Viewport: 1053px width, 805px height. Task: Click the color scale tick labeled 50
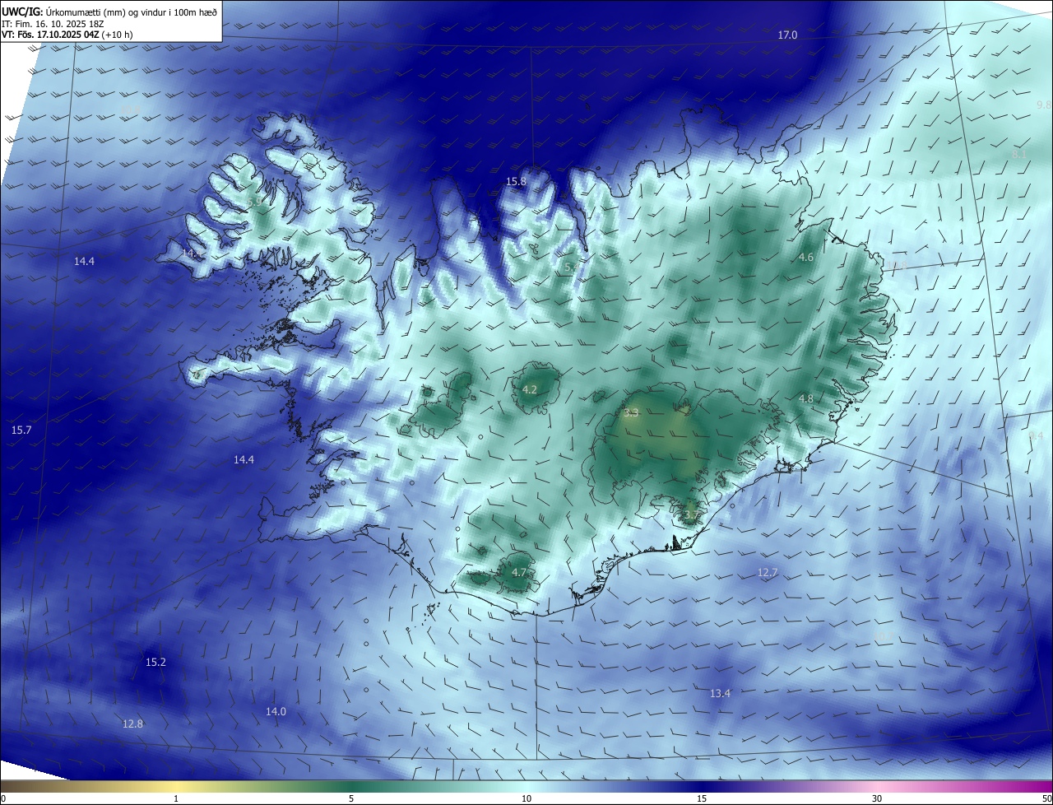tap(1046, 799)
